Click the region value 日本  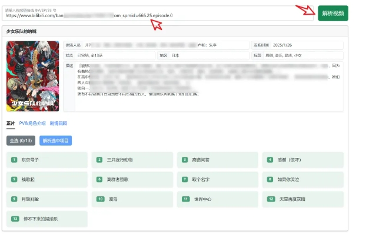[175, 55]
